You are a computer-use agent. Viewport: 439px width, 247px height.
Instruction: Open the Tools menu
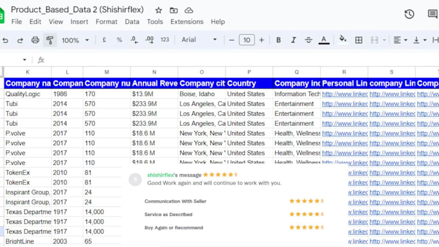tap(155, 22)
